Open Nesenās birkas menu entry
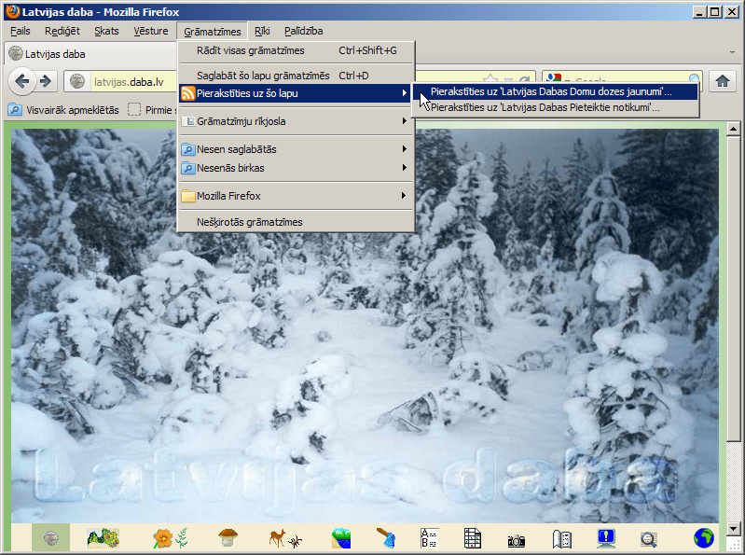The width and height of the screenshot is (745, 555). (x=296, y=168)
